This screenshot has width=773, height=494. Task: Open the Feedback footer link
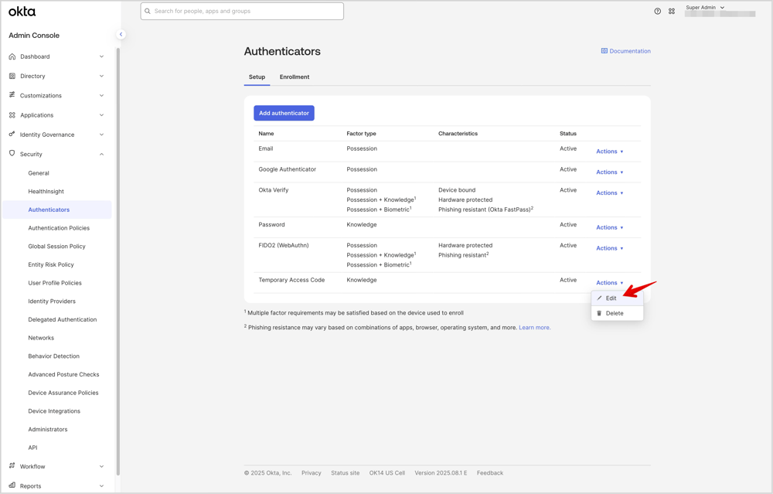click(x=490, y=473)
